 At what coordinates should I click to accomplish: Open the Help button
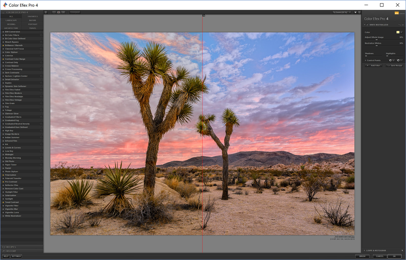[x=6, y=256]
